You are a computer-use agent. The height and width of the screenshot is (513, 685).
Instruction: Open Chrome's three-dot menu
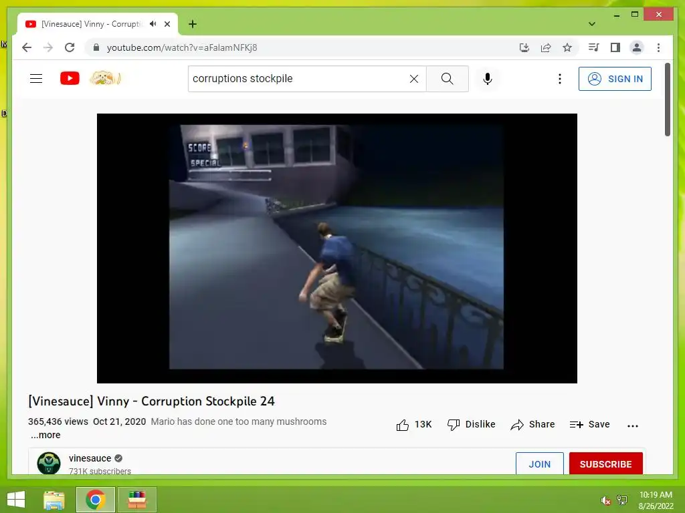(x=658, y=47)
